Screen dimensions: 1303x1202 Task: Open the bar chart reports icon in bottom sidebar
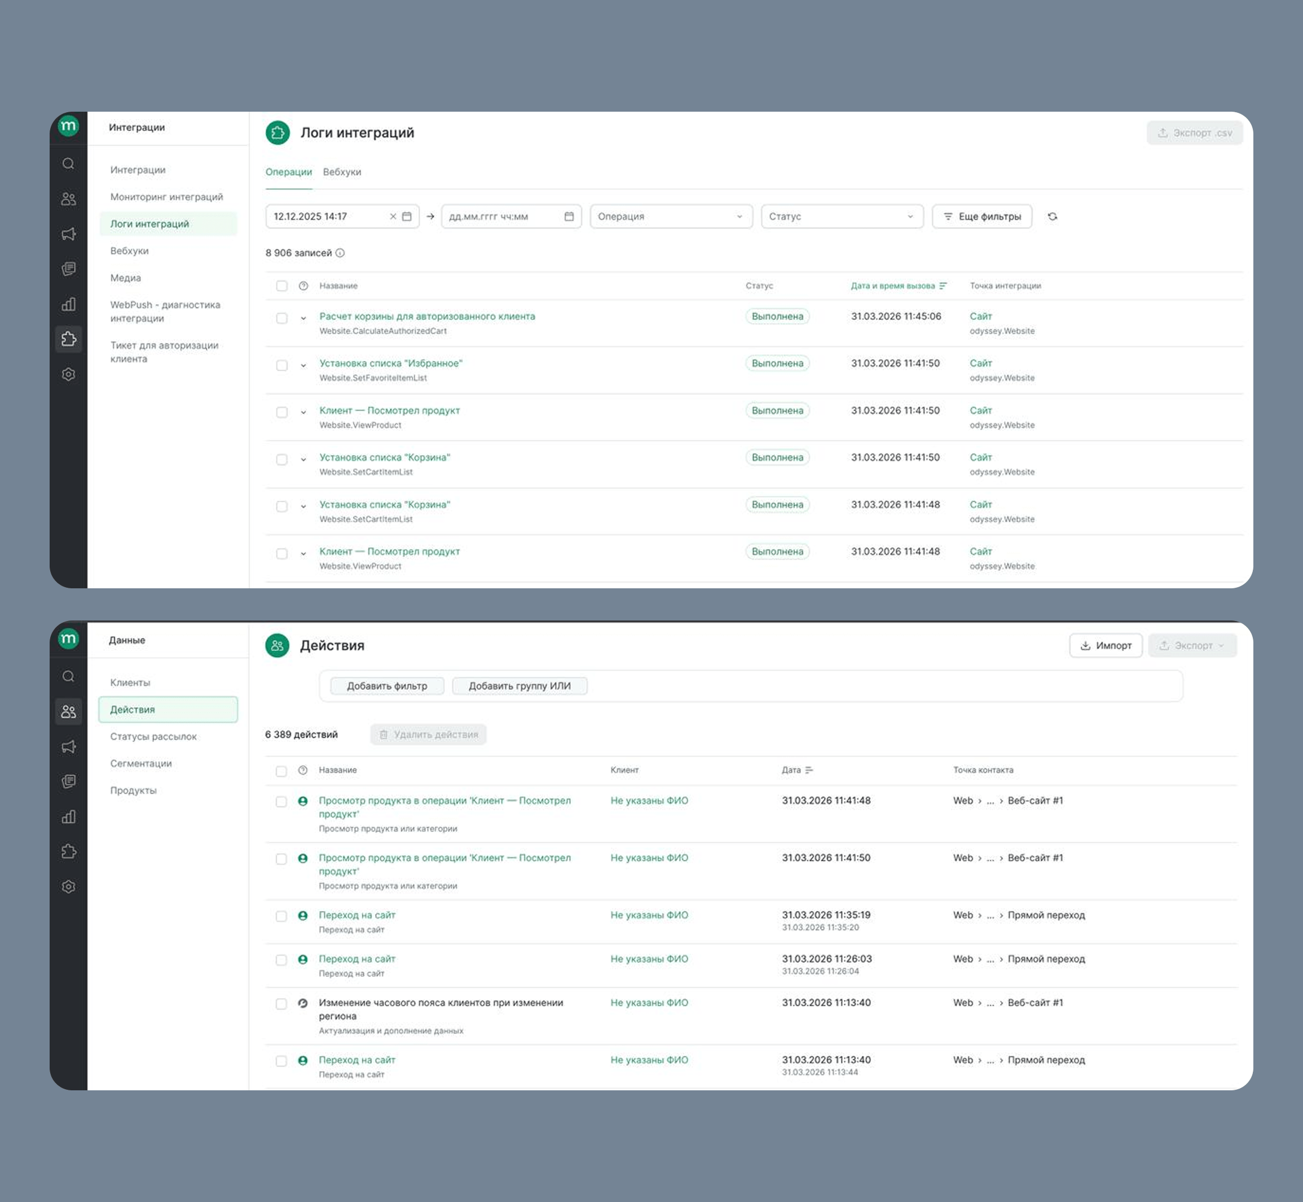coord(68,817)
